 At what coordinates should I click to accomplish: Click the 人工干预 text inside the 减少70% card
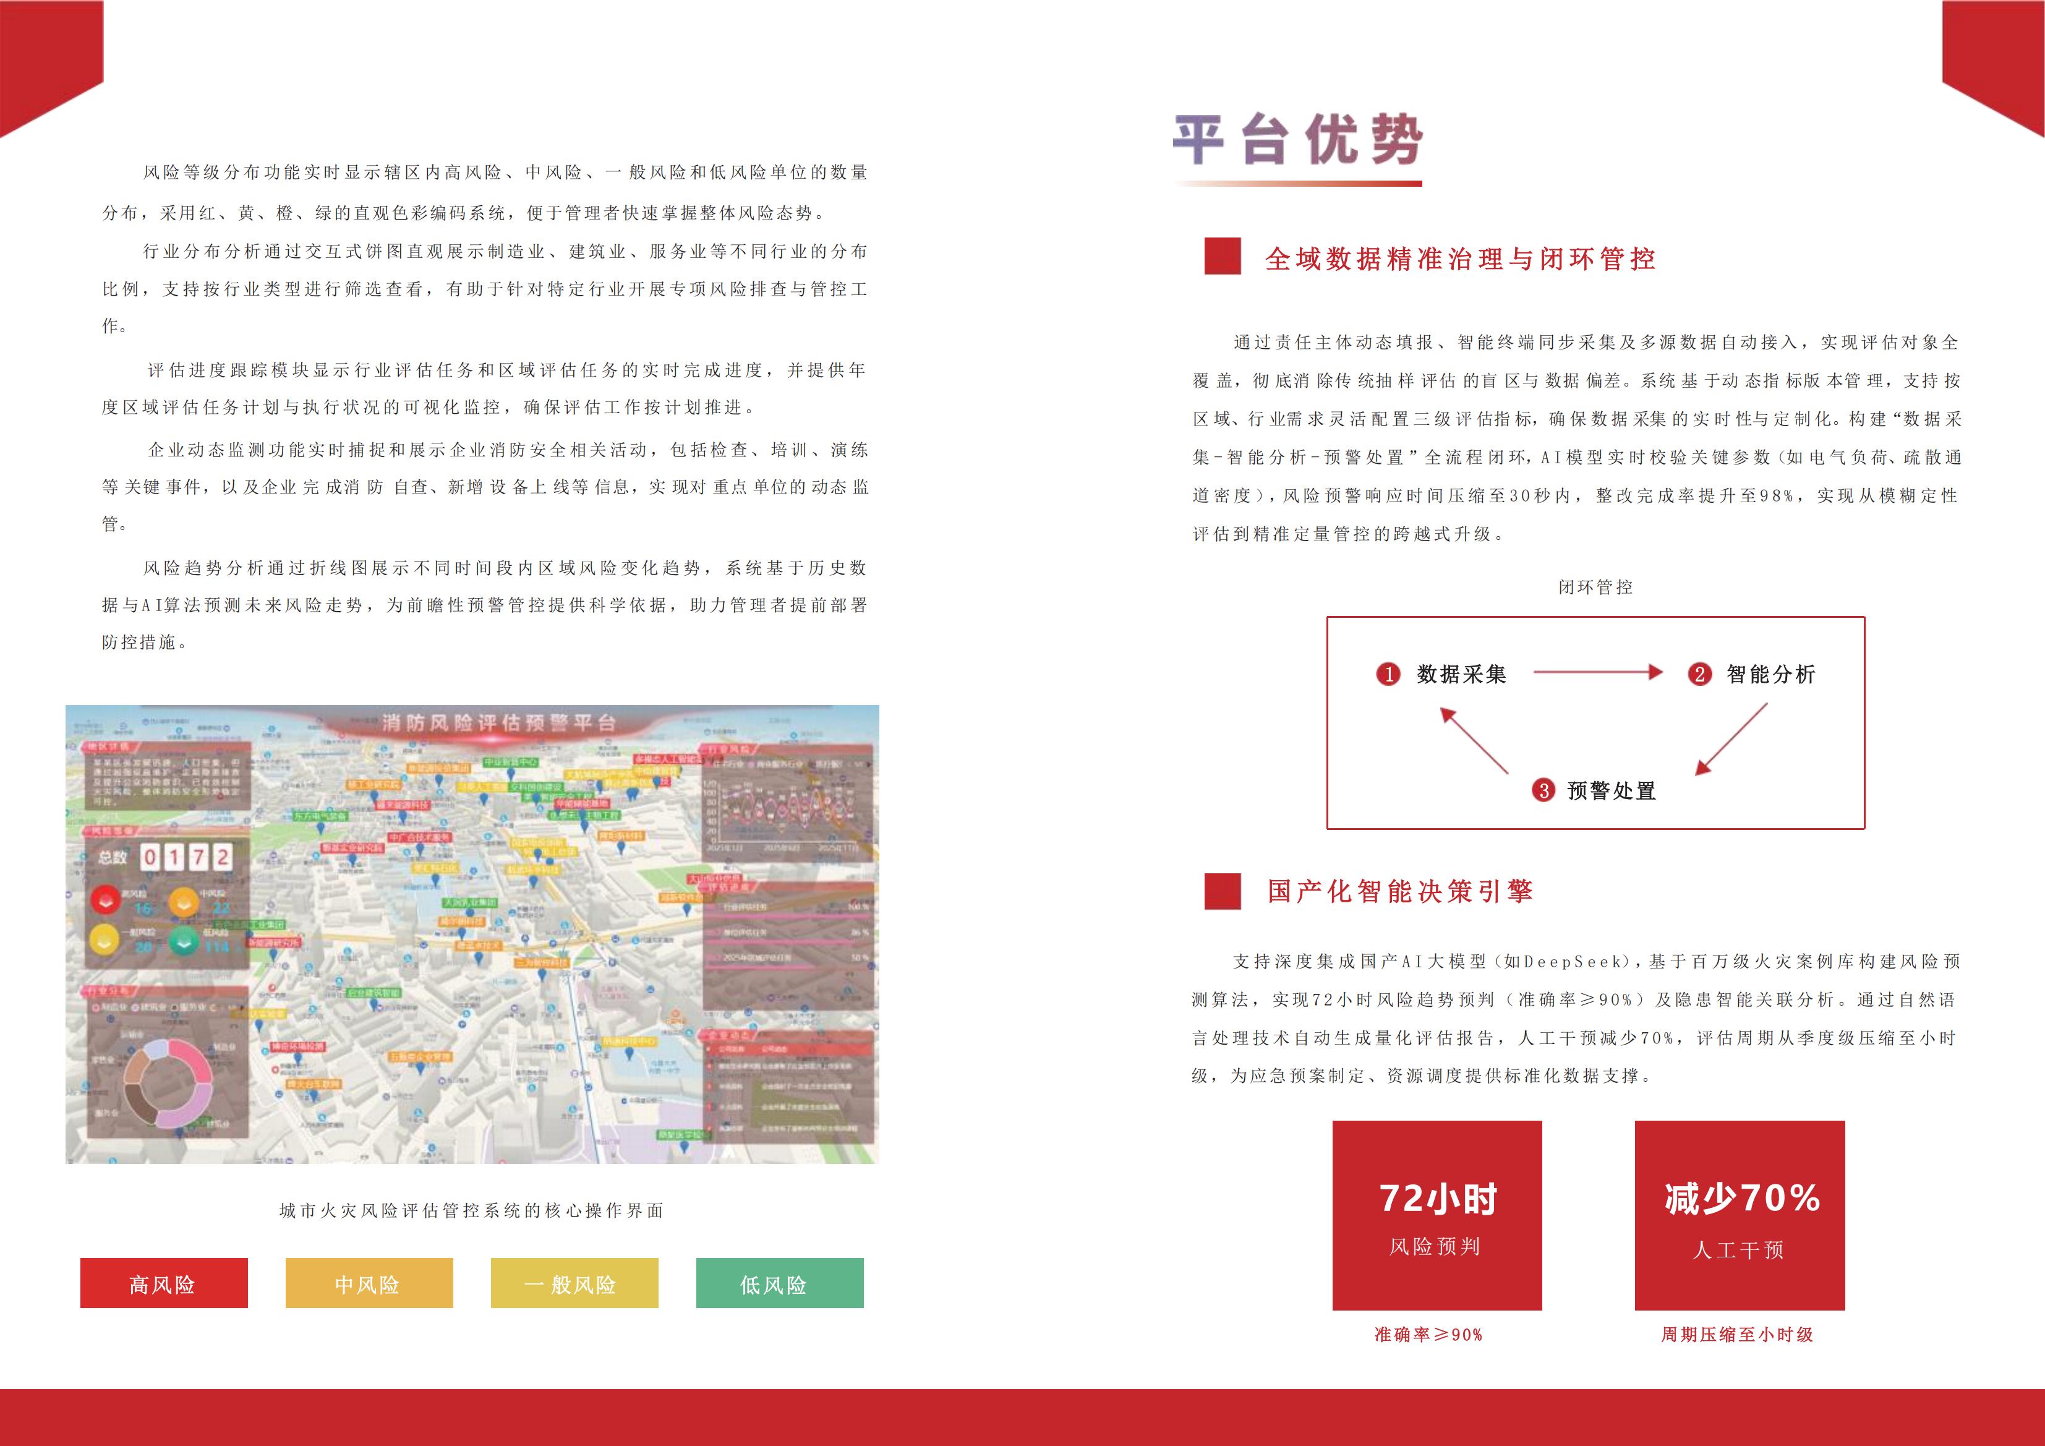pos(1738,1250)
